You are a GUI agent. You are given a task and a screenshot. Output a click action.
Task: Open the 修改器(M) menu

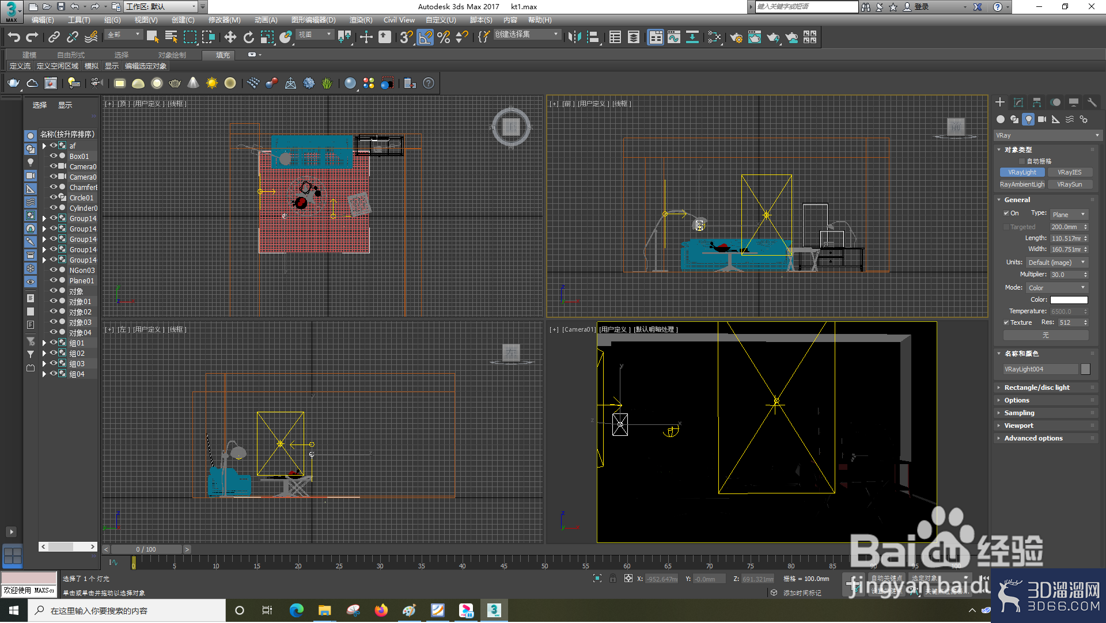click(224, 20)
